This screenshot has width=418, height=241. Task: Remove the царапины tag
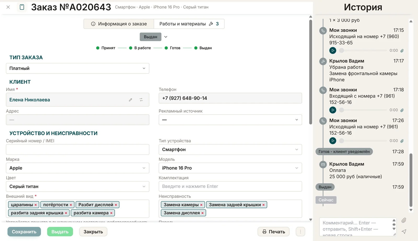point(36,205)
